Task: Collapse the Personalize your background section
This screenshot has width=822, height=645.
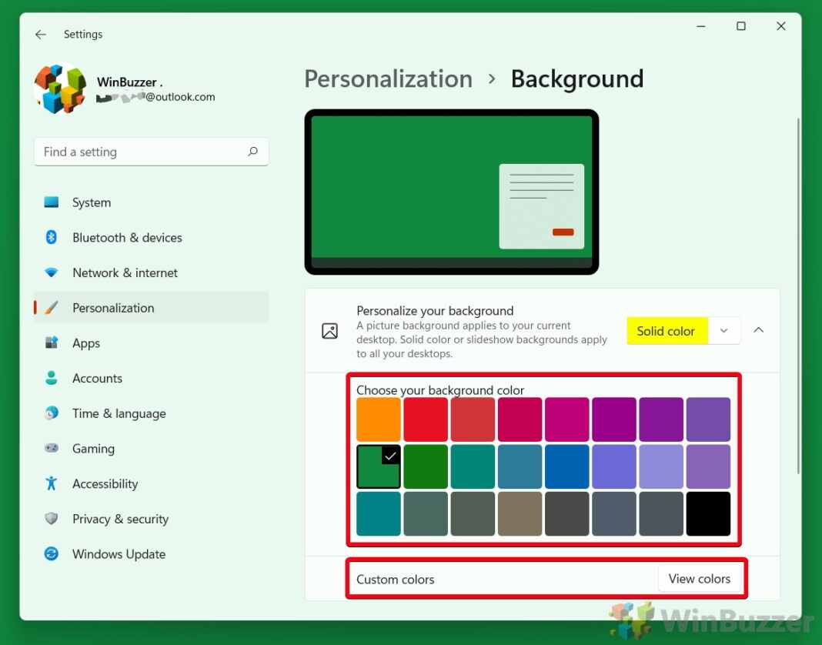Action: pos(759,330)
